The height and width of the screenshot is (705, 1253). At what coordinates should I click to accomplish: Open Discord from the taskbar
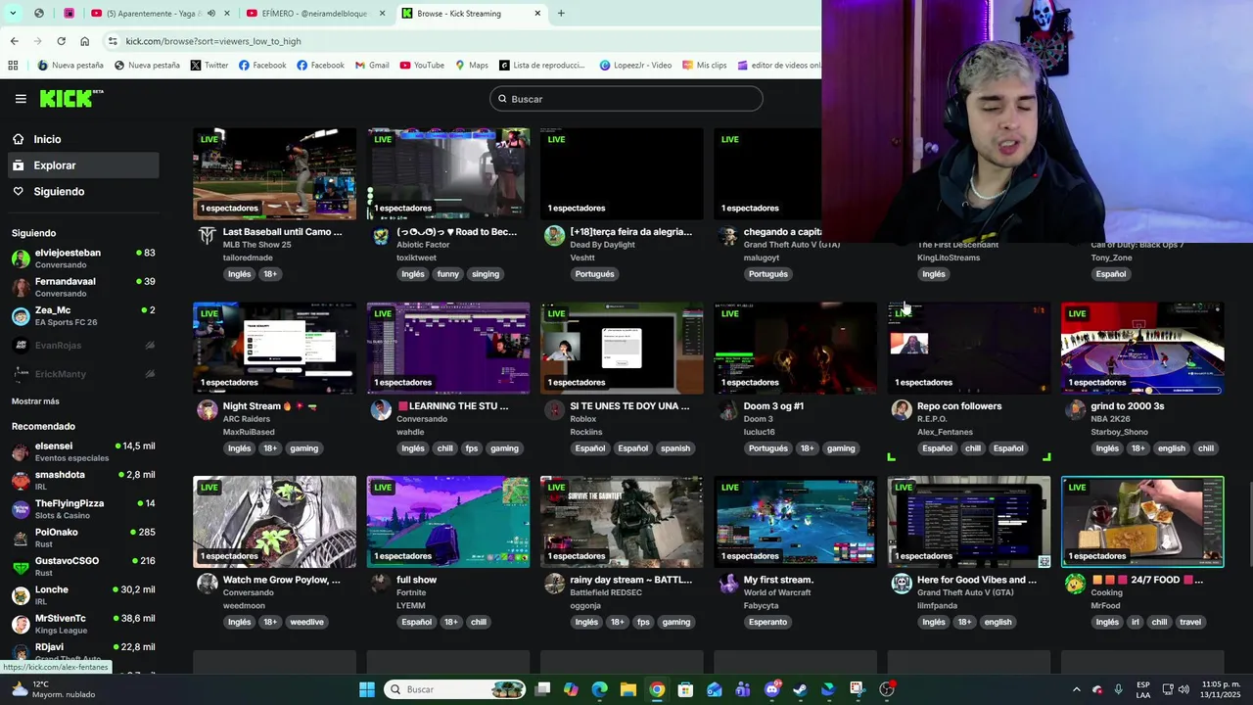(x=771, y=689)
